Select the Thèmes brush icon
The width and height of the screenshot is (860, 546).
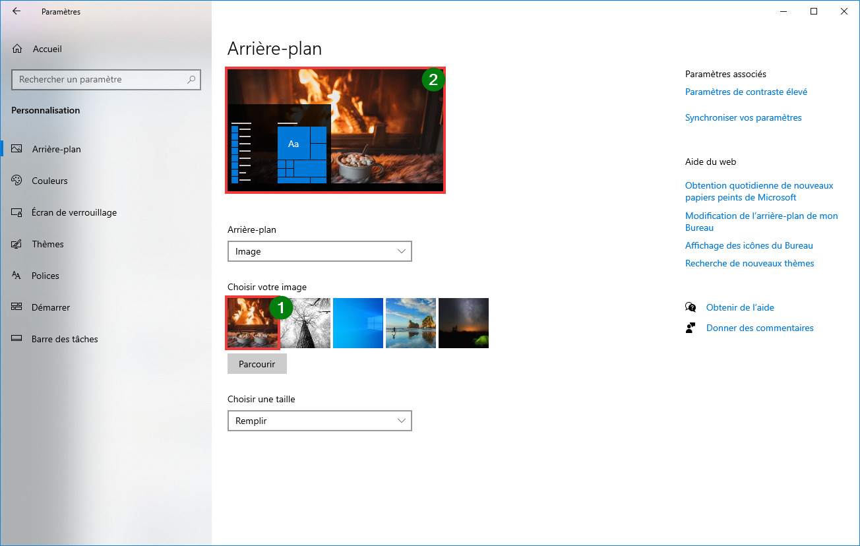[17, 244]
